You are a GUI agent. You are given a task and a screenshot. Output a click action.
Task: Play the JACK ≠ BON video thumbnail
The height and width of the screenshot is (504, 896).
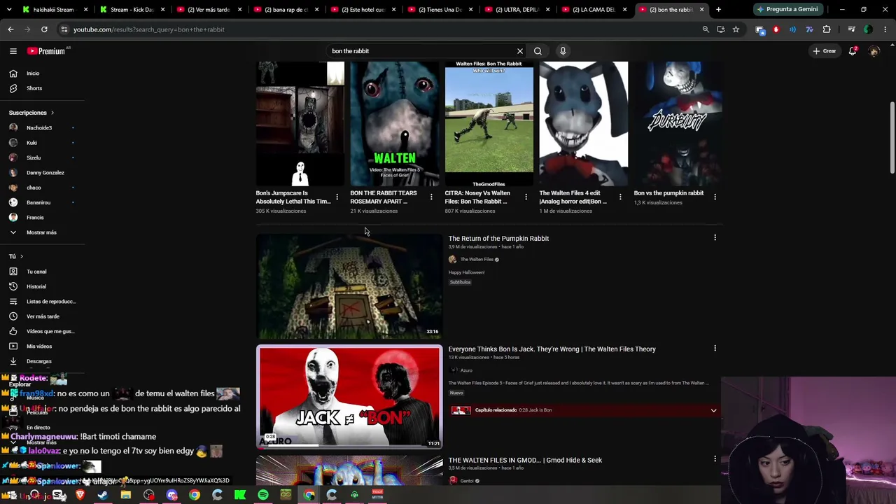tap(349, 397)
